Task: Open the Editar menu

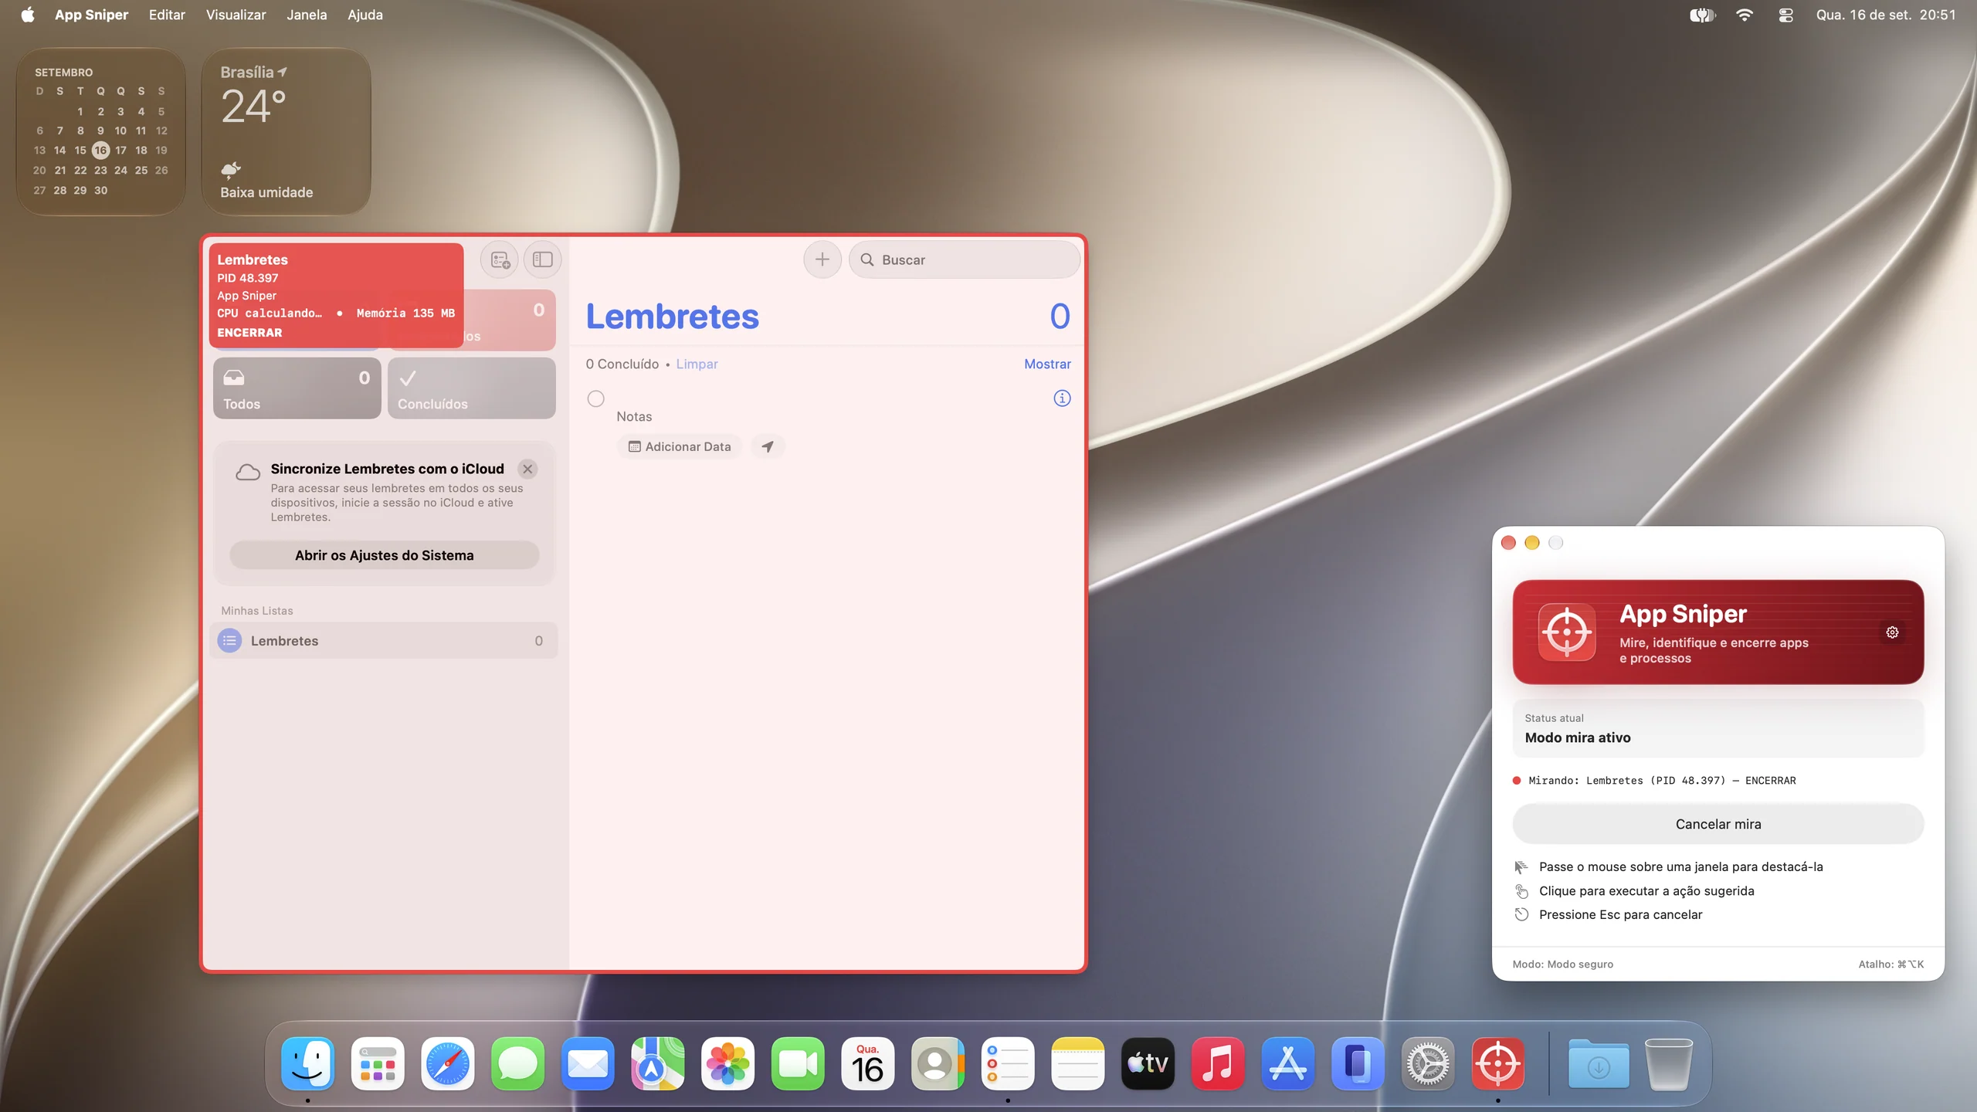Action: 167,15
